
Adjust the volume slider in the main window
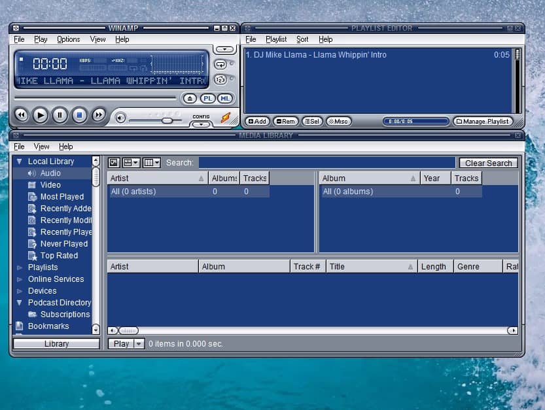(167, 120)
